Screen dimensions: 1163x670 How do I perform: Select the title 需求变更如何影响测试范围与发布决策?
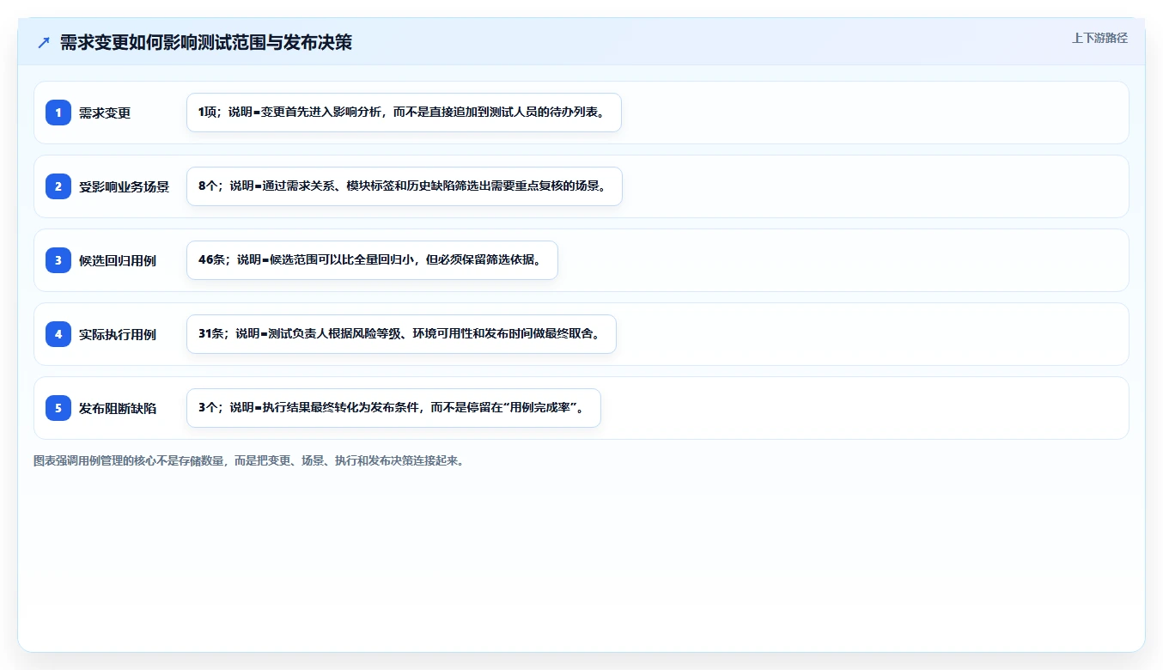[x=206, y=43]
